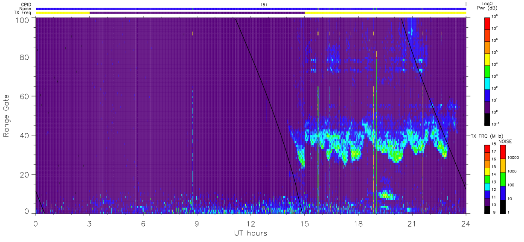The width and height of the screenshot is (524, 242).
Task: Select the 3 tick label on the UT hours axis
Action: point(90,223)
